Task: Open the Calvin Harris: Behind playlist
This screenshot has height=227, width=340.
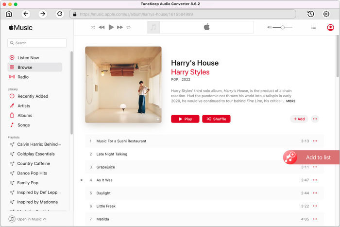Action: point(35,144)
